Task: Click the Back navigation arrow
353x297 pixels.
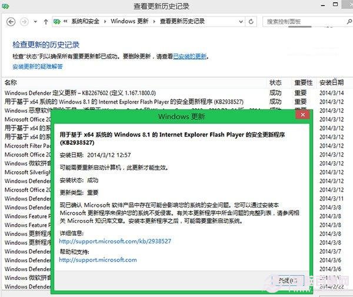Action: coord(10,21)
